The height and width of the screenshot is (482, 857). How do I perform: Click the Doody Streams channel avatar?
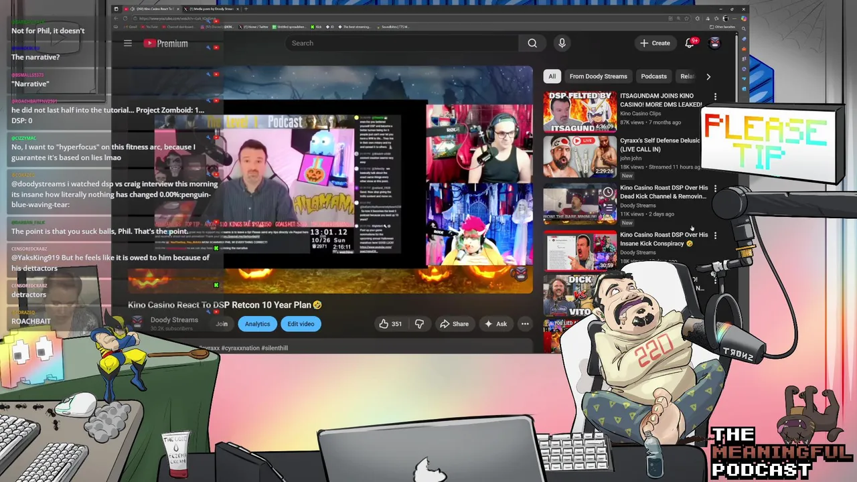tap(137, 321)
